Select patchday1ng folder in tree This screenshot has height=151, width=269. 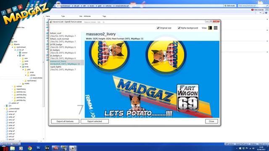[x=21, y=92]
